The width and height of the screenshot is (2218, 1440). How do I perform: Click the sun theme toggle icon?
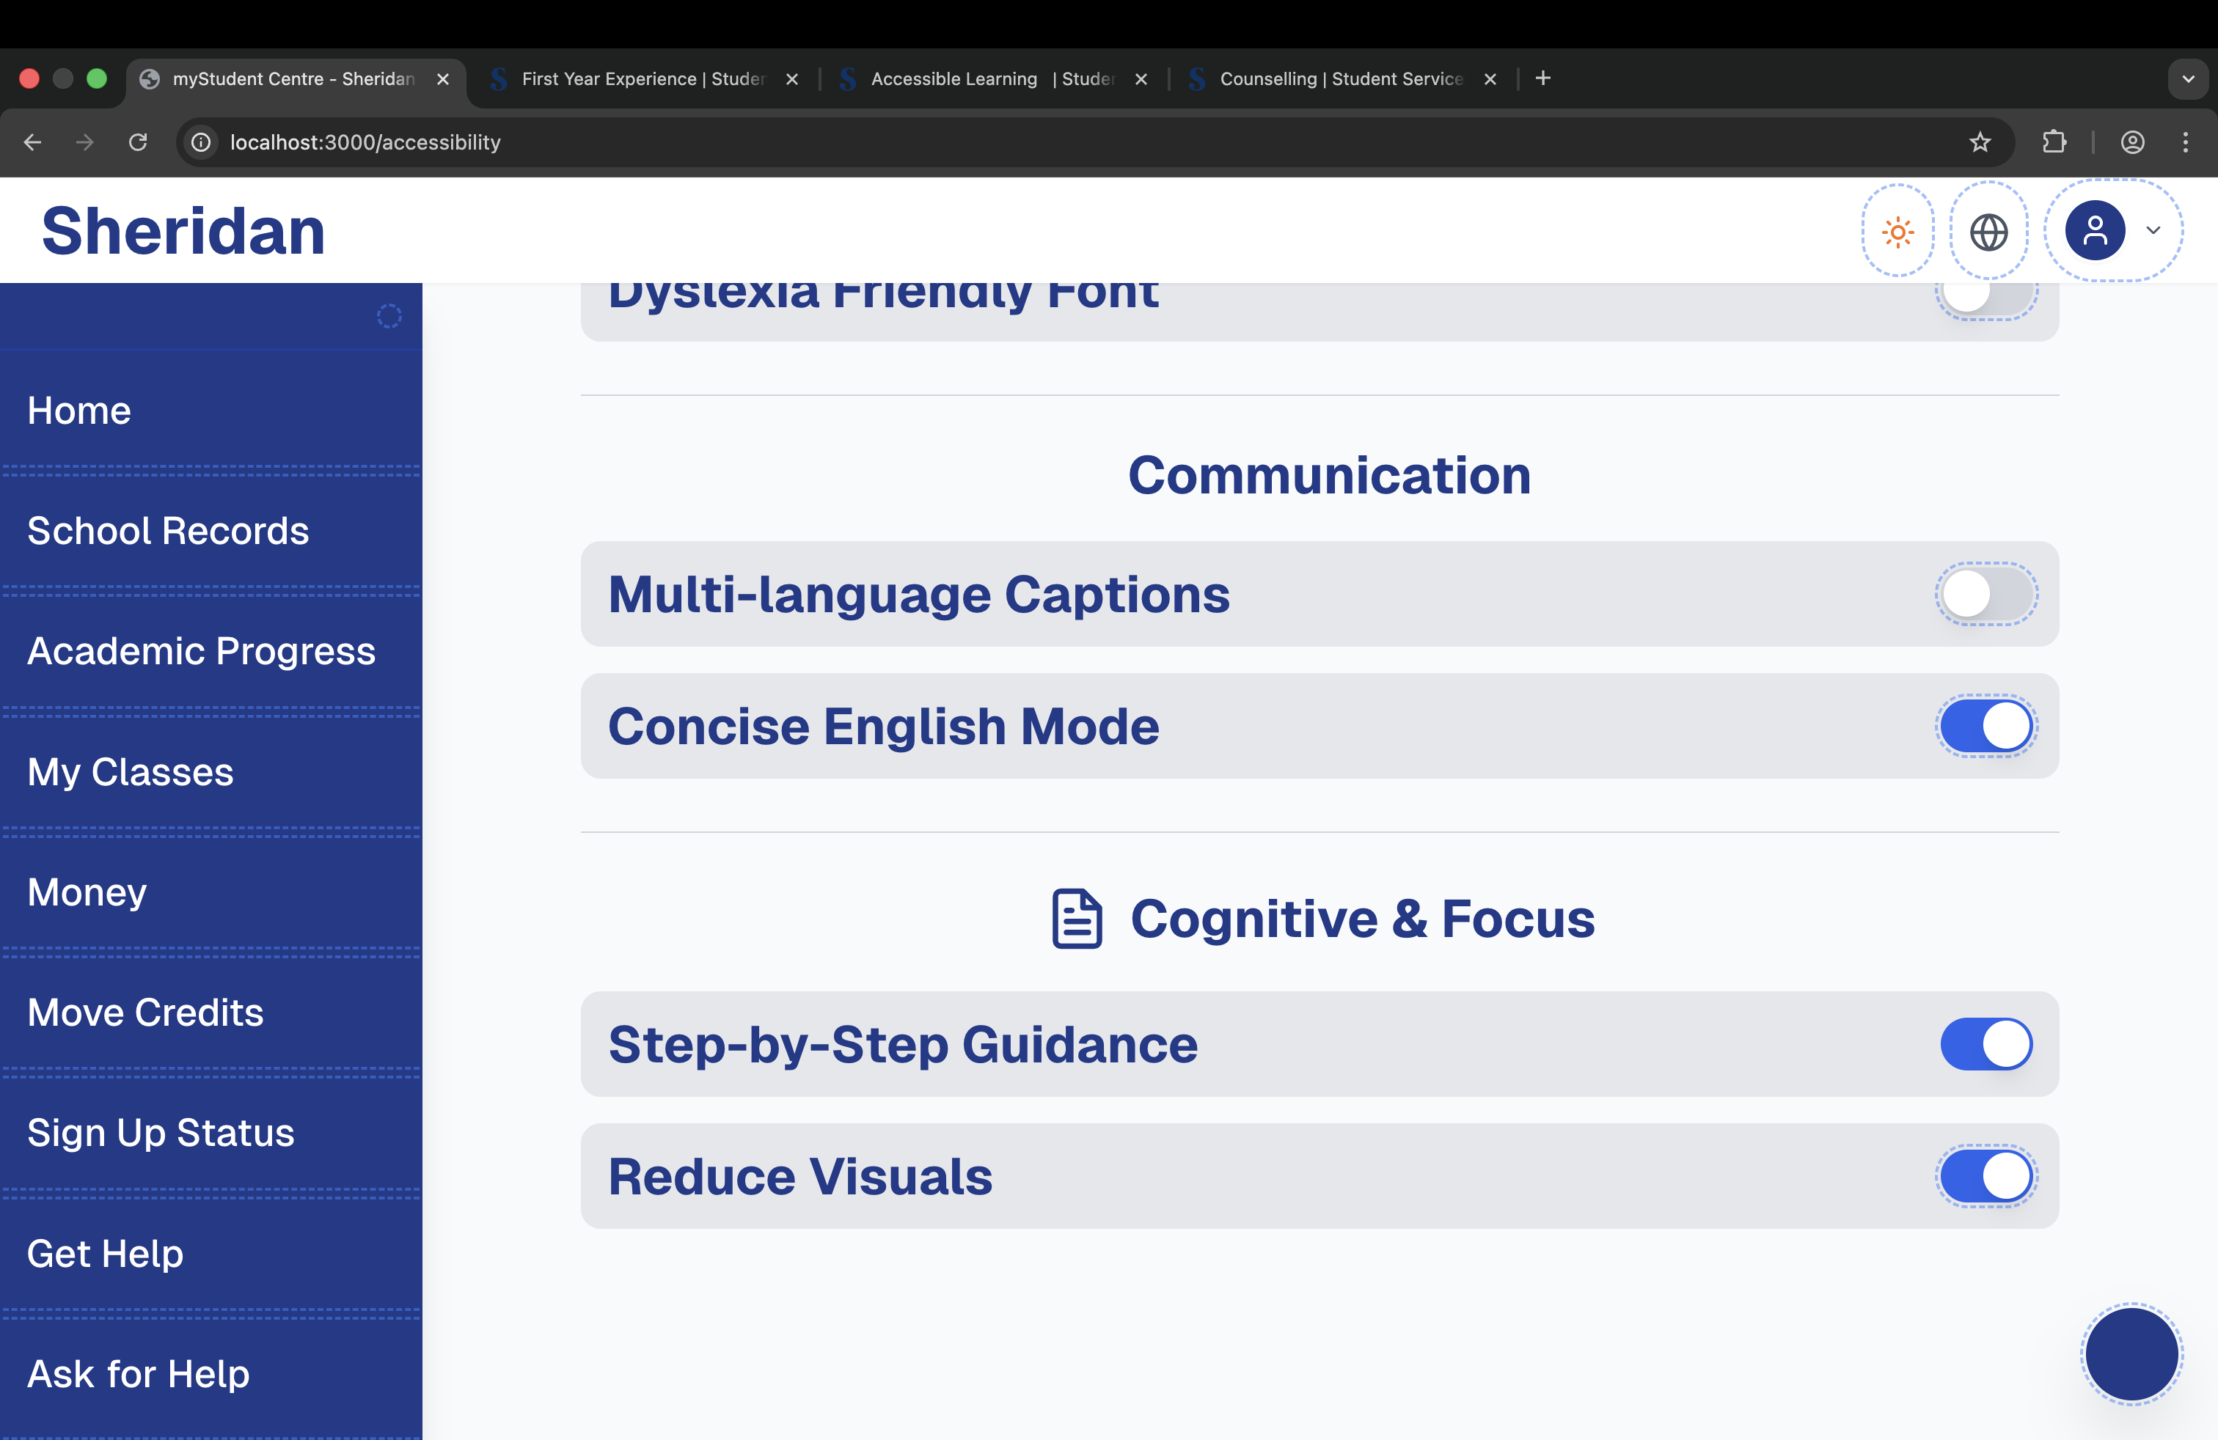point(1897,231)
